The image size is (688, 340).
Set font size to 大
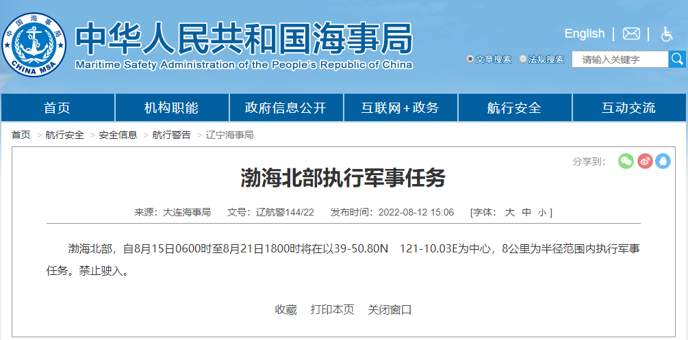coord(509,213)
